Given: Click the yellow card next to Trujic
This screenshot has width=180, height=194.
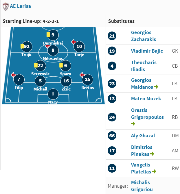Looking at the screenshot, I should coord(22,46).
